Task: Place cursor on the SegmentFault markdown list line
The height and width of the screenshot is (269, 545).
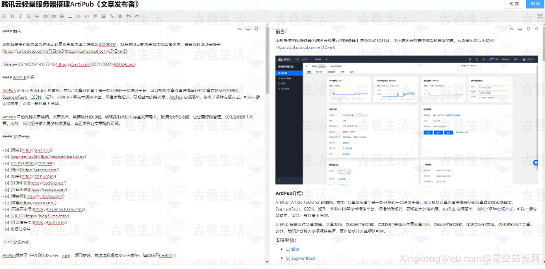Action: 44,157
